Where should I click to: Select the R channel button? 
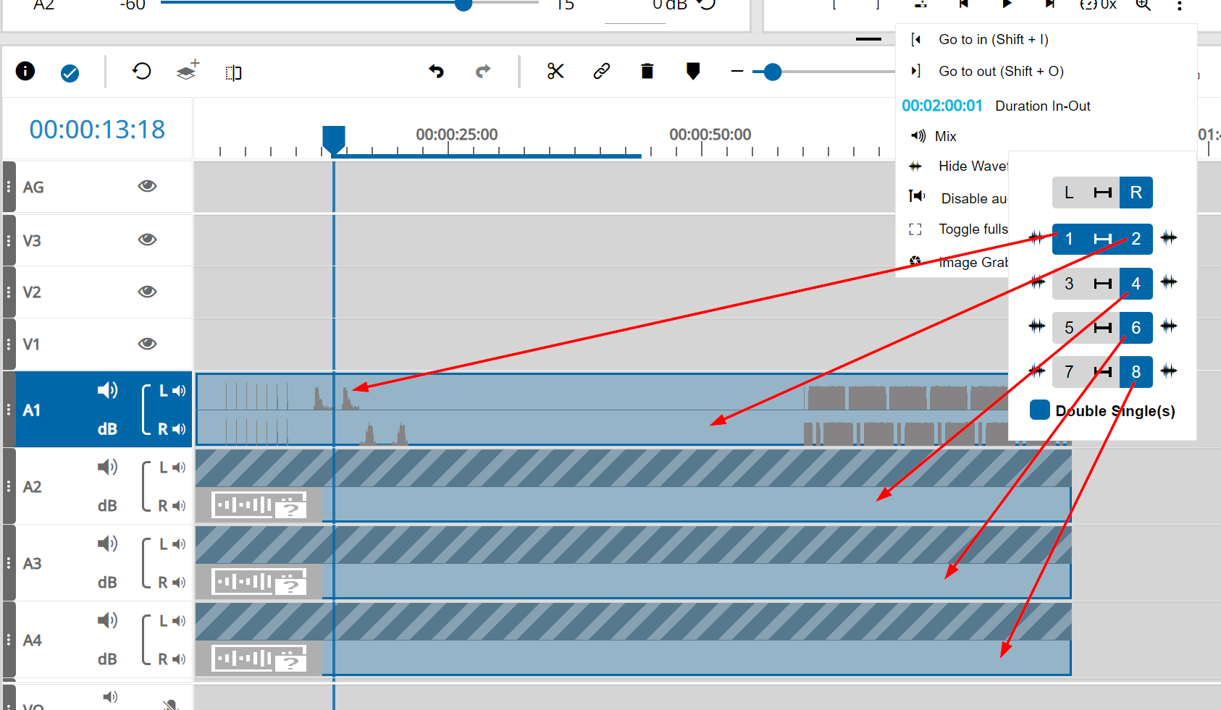click(x=1136, y=193)
